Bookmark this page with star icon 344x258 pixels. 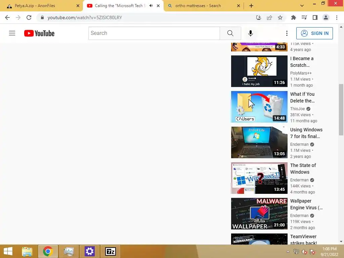(280, 17)
